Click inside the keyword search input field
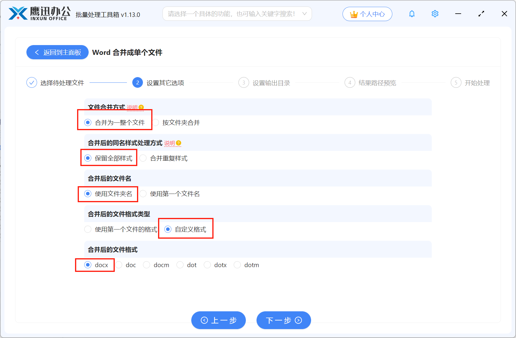 (x=231, y=14)
